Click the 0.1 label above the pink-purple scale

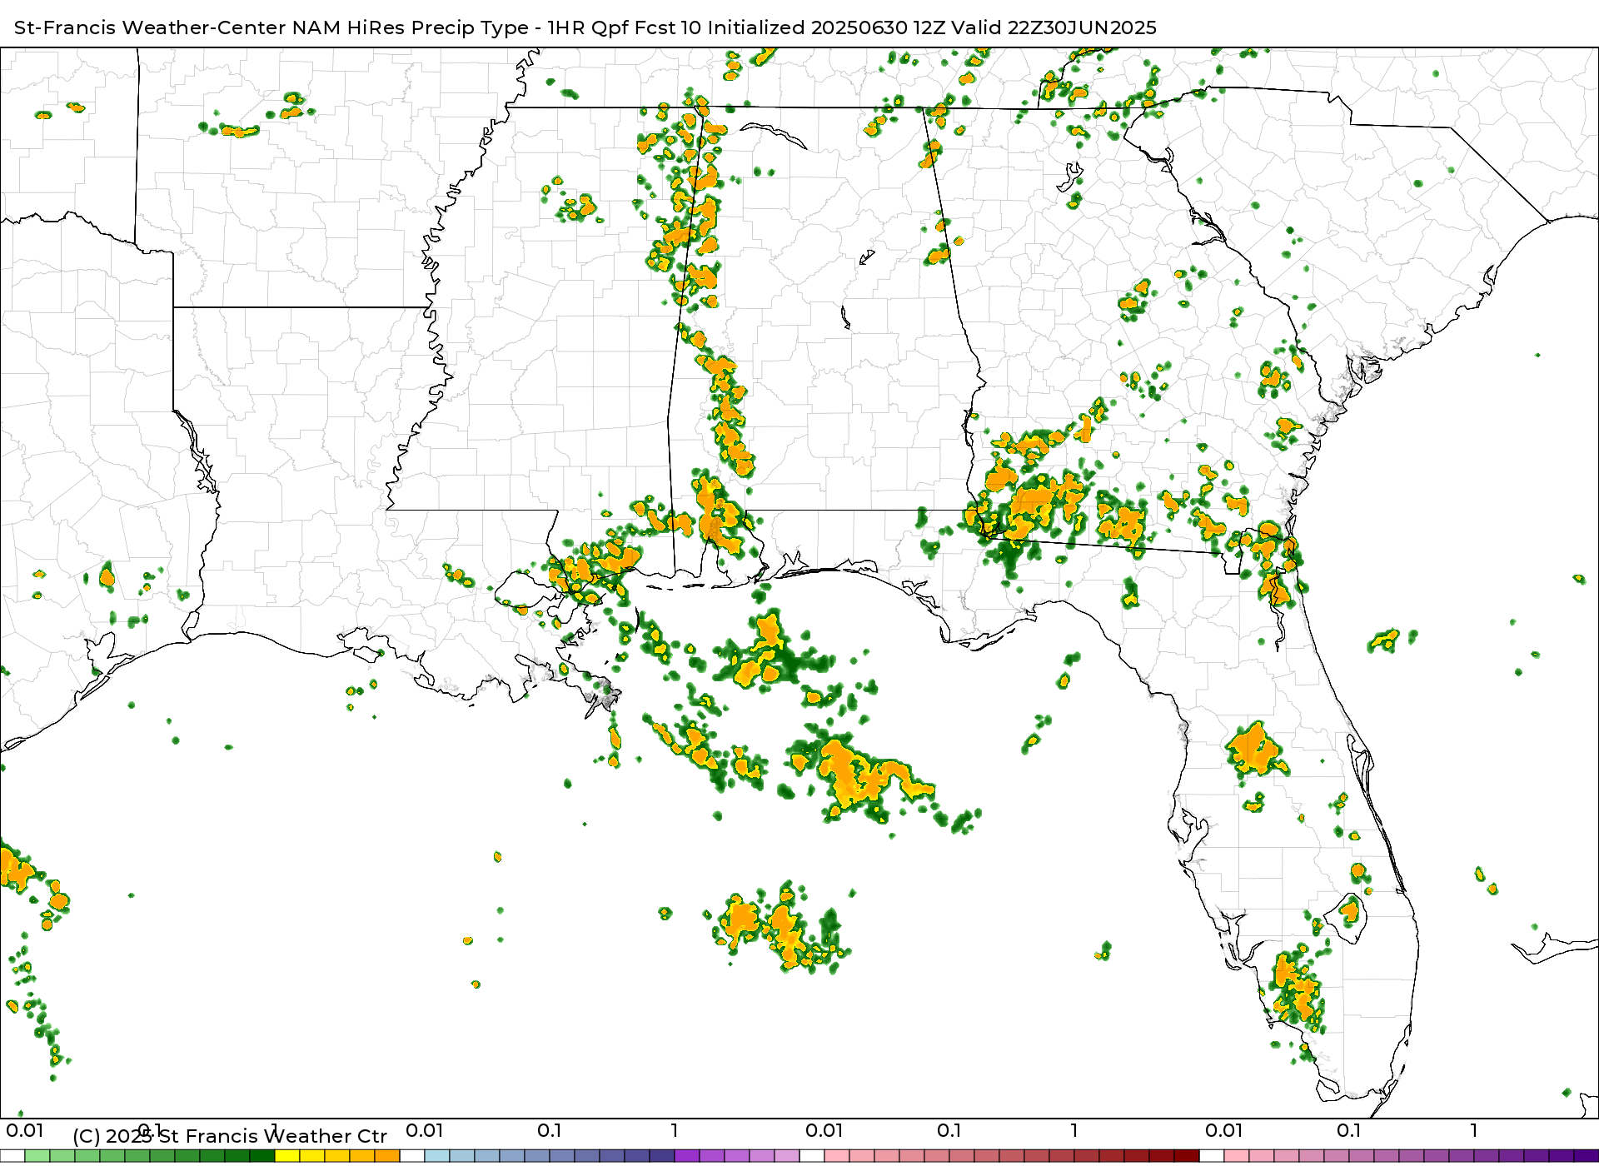pos(1348,1131)
